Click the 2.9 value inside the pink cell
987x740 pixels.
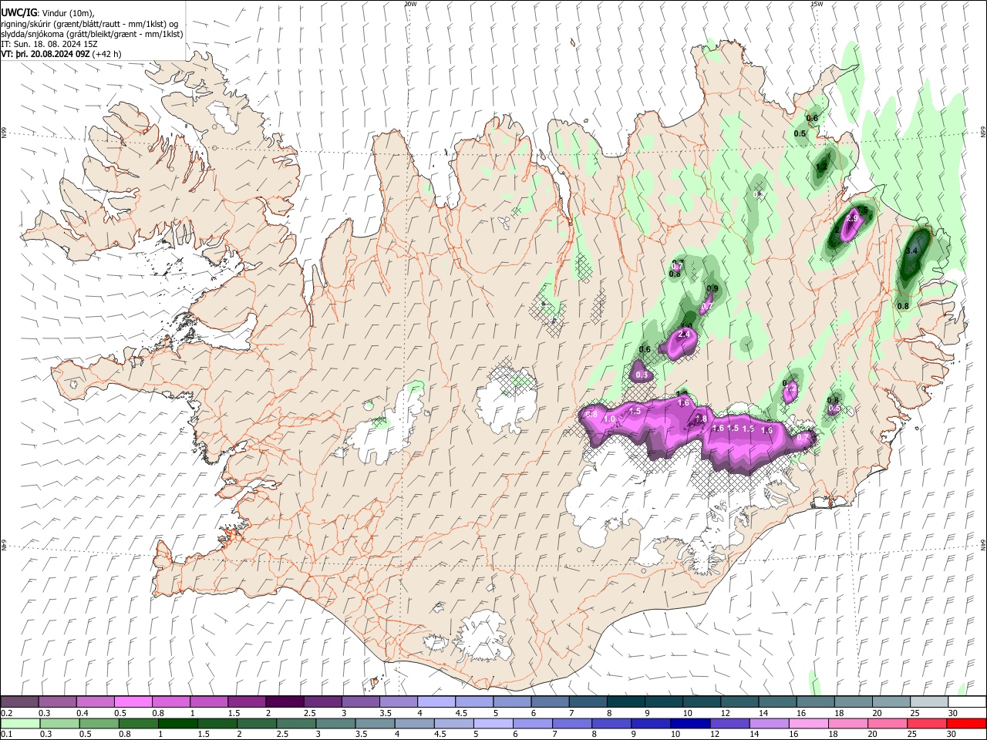point(852,219)
